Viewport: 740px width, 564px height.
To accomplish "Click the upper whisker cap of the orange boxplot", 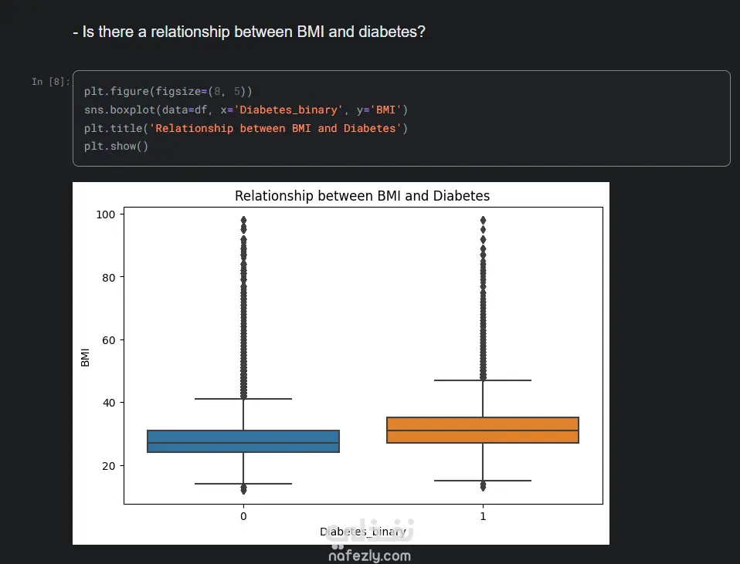I will click(483, 380).
